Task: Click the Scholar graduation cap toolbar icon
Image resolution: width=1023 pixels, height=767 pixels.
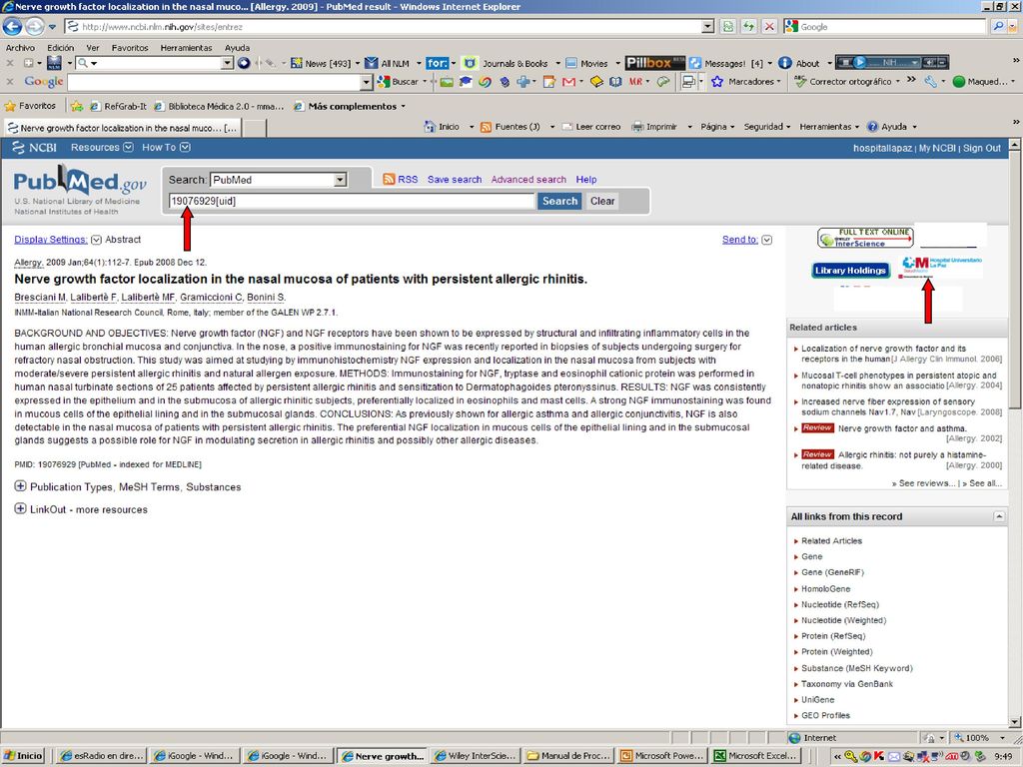Action: pos(466,82)
